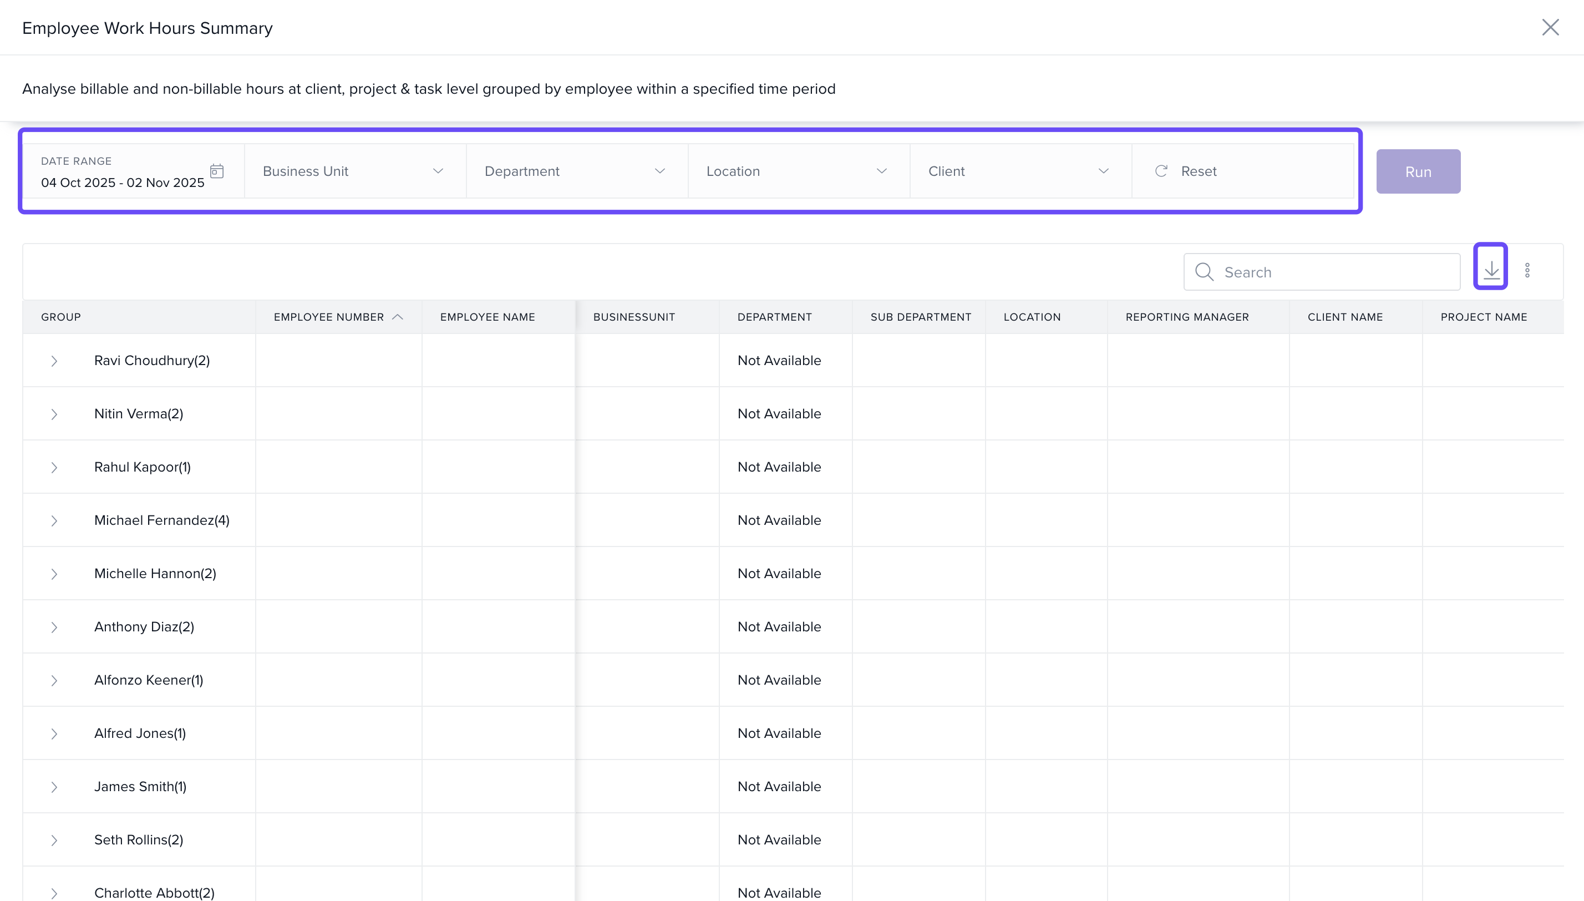1584x901 pixels.
Task: Expand the Ravi Choudhury group row
Action: pos(54,361)
